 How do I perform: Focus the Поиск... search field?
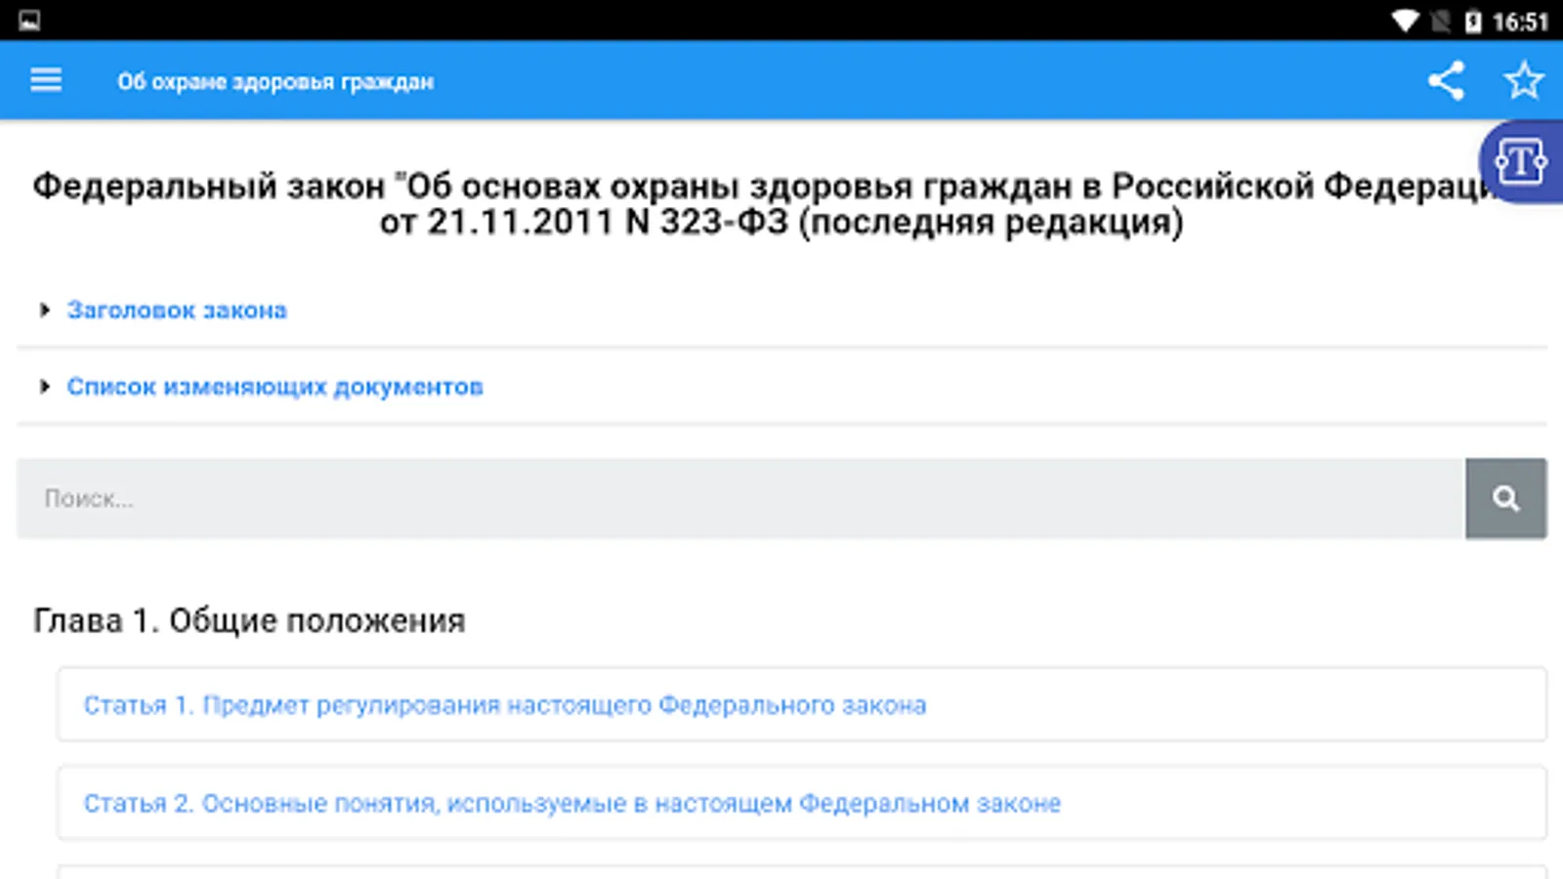(740, 498)
